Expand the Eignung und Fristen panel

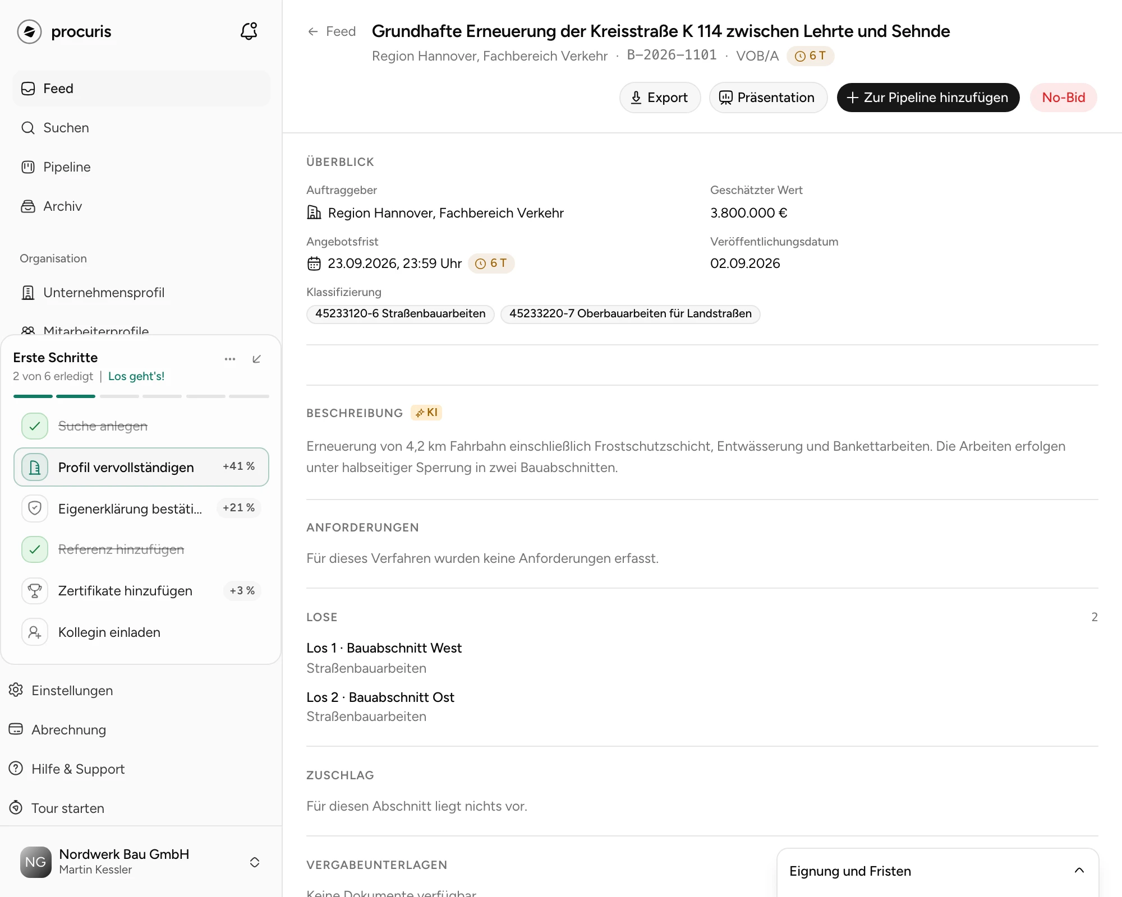pyautogui.click(x=1079, y=871)
